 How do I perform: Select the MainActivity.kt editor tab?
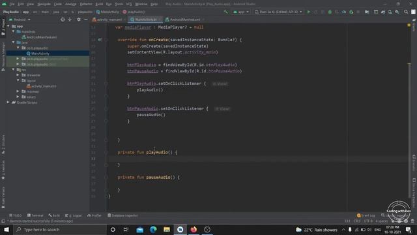tap(145, 20)
